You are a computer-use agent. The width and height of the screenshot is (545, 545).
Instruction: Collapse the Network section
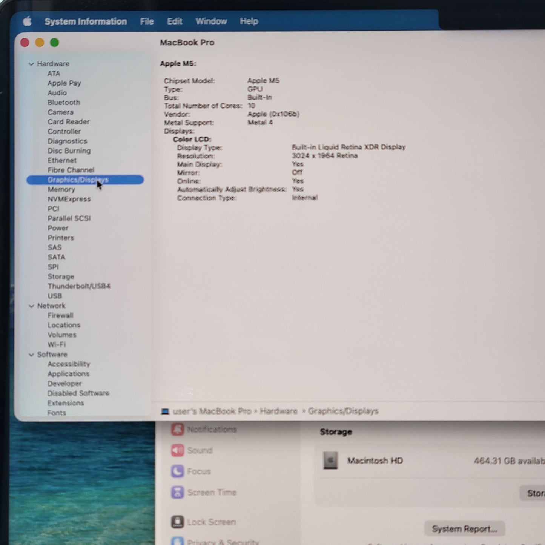pyautogui.click(x=31, y=306)
